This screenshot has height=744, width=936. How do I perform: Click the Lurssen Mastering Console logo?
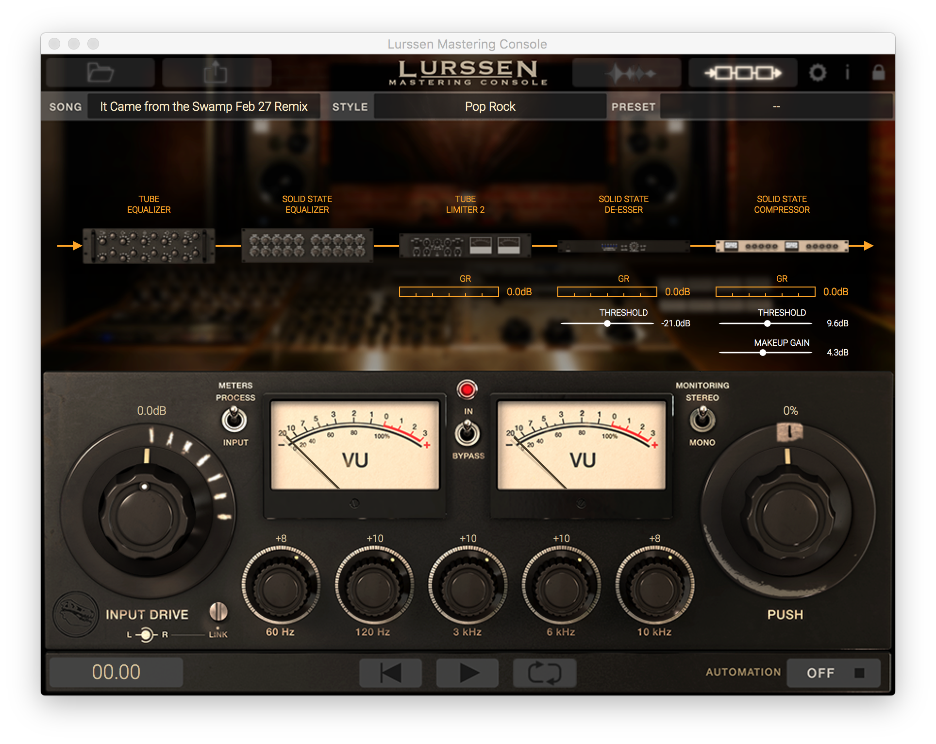[468, 73]
